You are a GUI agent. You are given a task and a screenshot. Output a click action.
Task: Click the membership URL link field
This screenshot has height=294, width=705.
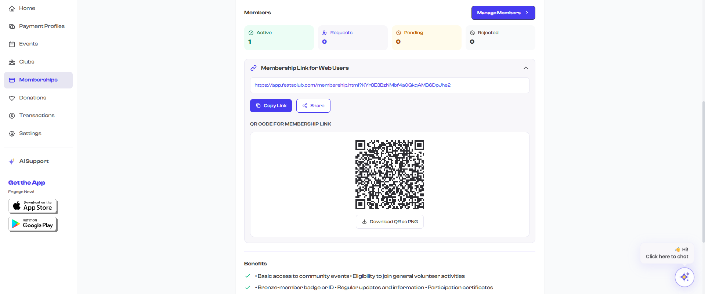[390, 85]
